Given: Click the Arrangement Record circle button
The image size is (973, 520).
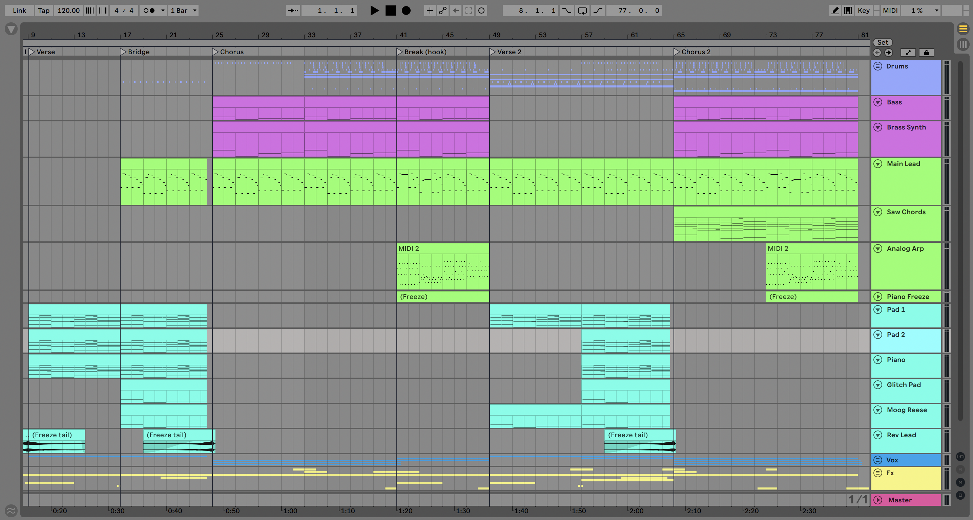Looking at the screenshot, I should [406, 11].
